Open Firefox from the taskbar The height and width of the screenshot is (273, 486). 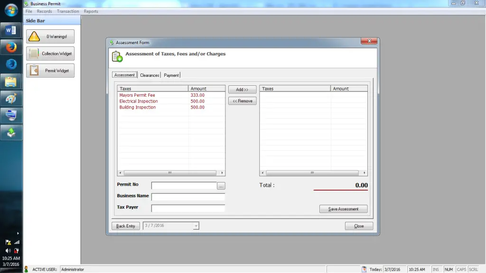pos(11,47)
